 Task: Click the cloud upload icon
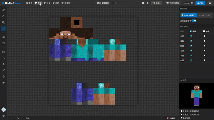point(143,3)
